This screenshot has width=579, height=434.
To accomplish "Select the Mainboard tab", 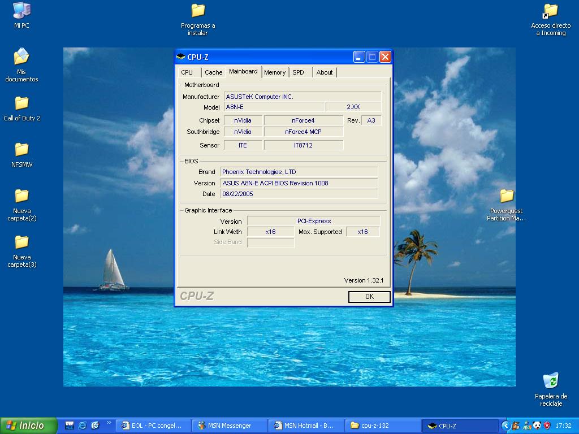I will (x=243, y=71).
